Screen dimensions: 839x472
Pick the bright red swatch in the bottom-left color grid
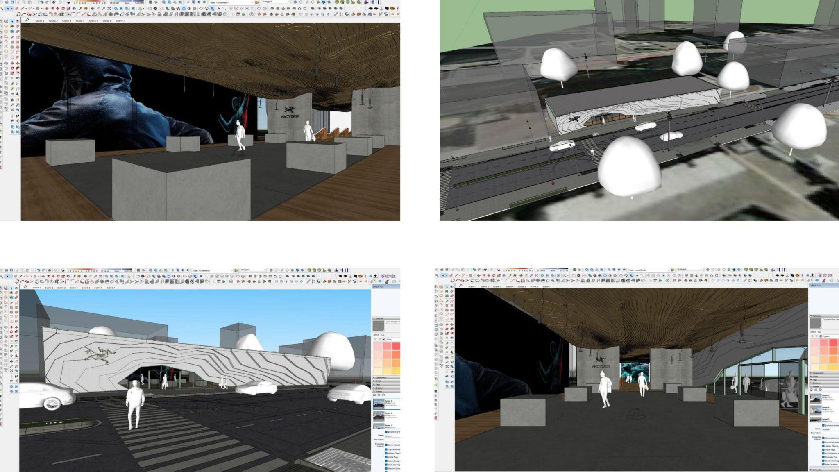pos(396,346)
